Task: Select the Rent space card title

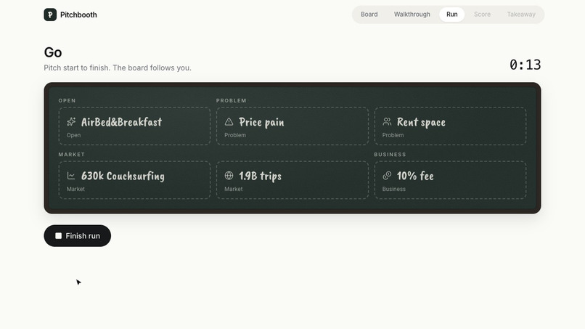Action: [421, 122]
